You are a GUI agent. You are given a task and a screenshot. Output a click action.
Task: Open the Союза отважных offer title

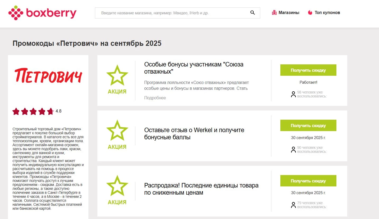pyautogui.click(x=194, y=68)
